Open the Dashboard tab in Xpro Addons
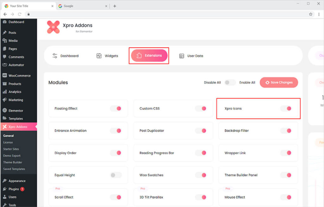 tap(65, 56)
